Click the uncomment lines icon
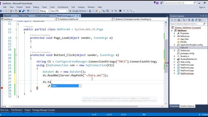208x117 pixels. (x=116, y=11)
